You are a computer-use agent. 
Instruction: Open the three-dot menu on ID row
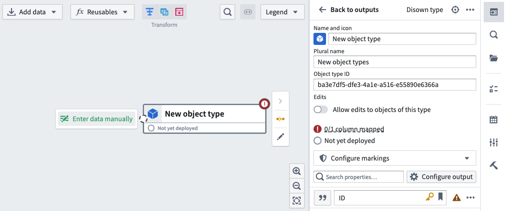pyautogui.click(x=471, y=198)
